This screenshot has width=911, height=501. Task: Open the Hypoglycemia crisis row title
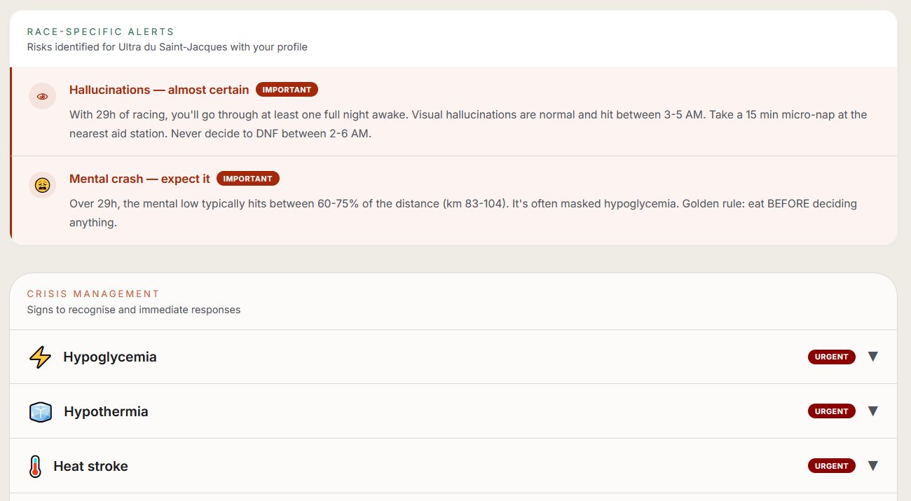(x=110, y=357)
